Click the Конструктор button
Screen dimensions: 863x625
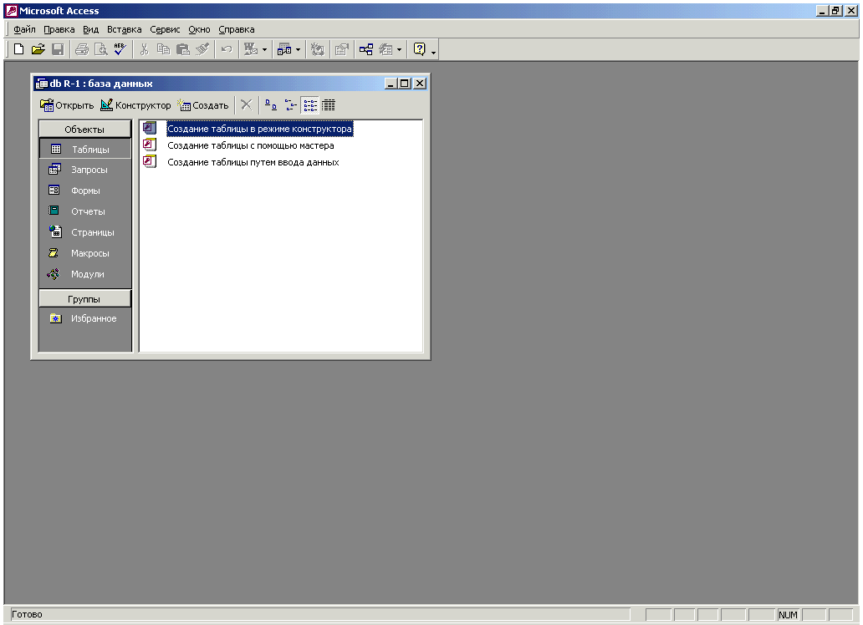[x=136, y=105]
